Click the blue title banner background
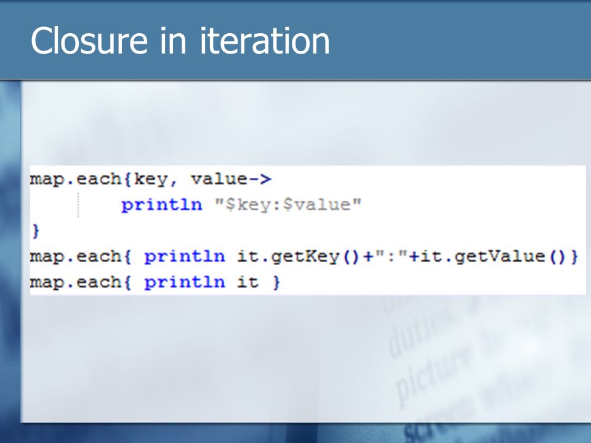This screenshot has height=443, width=591. [x=452, y=39]
